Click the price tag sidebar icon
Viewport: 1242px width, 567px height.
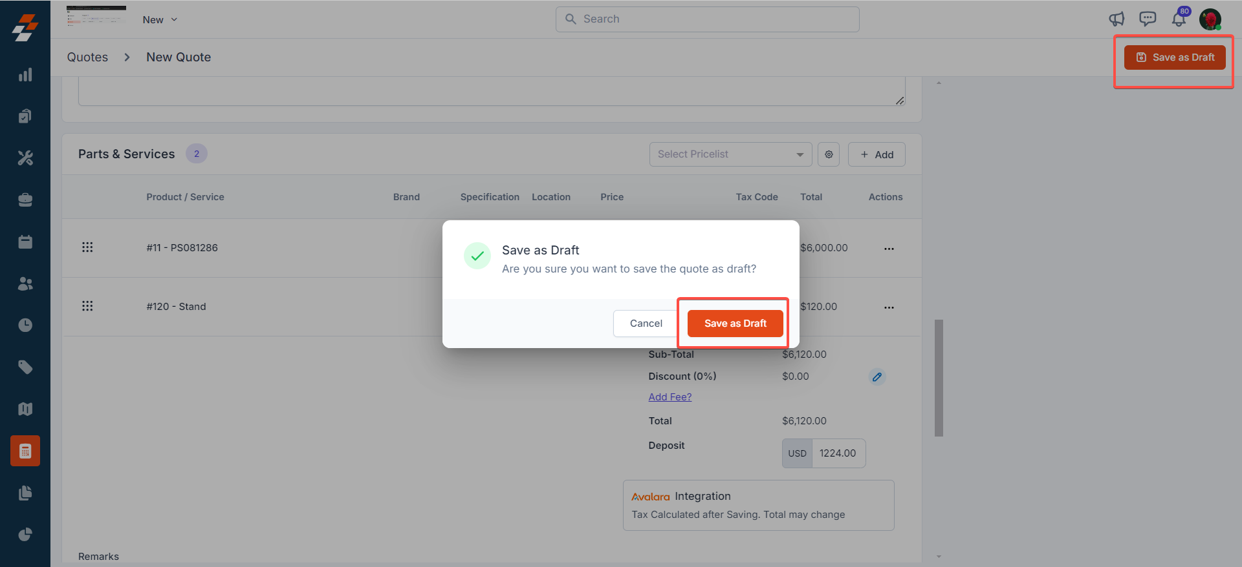pyautogui.click(x=25, y=367)
